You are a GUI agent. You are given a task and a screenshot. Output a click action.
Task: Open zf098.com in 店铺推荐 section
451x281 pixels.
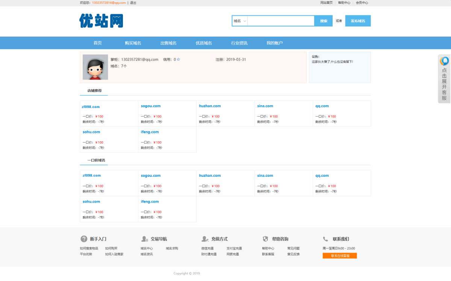pos(91,107)
